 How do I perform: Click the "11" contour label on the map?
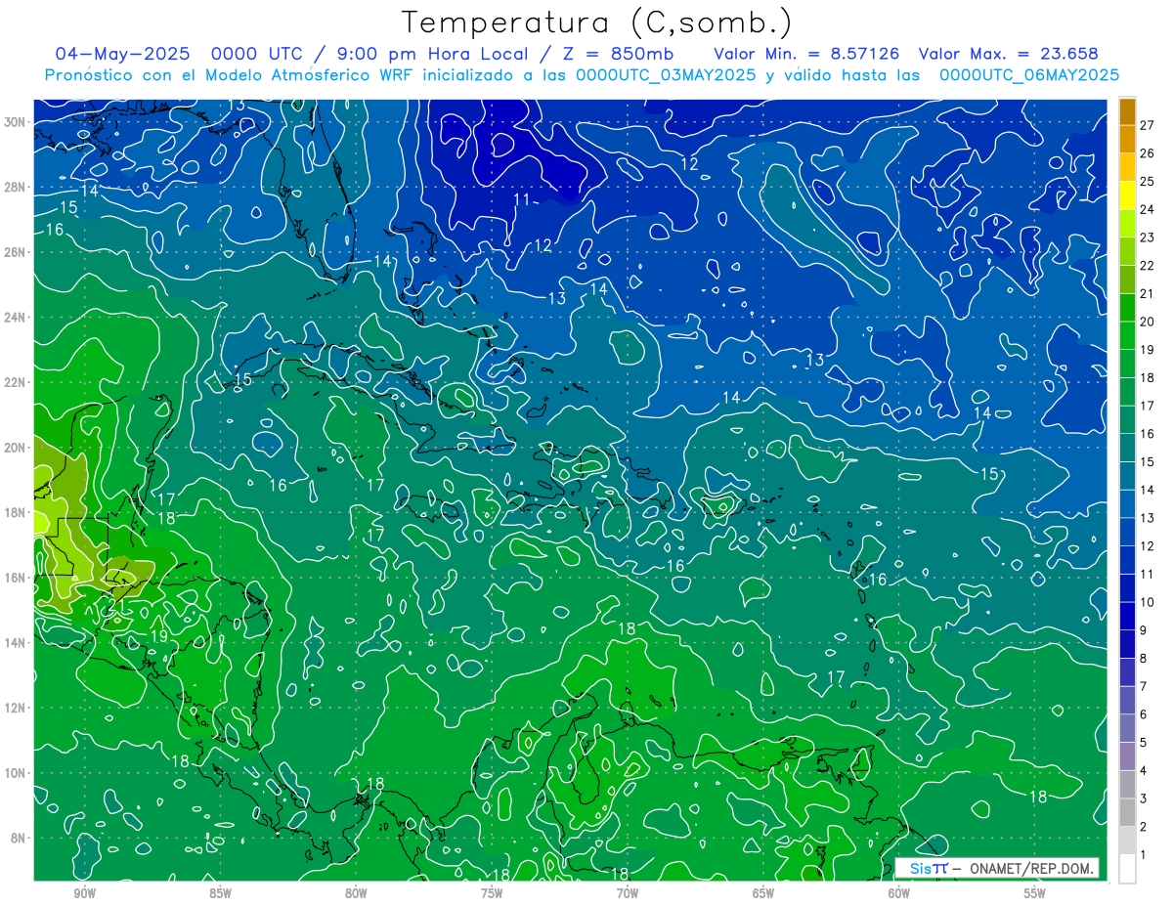[x=522, y=199]
